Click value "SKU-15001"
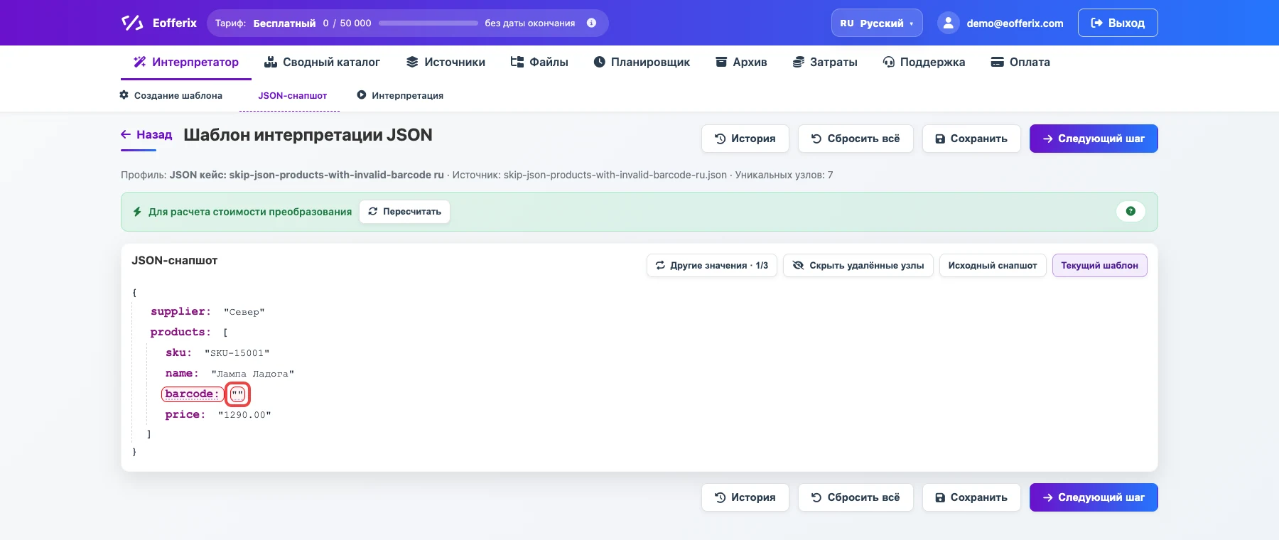The image size is (1279, 540). tap(237, 353)
